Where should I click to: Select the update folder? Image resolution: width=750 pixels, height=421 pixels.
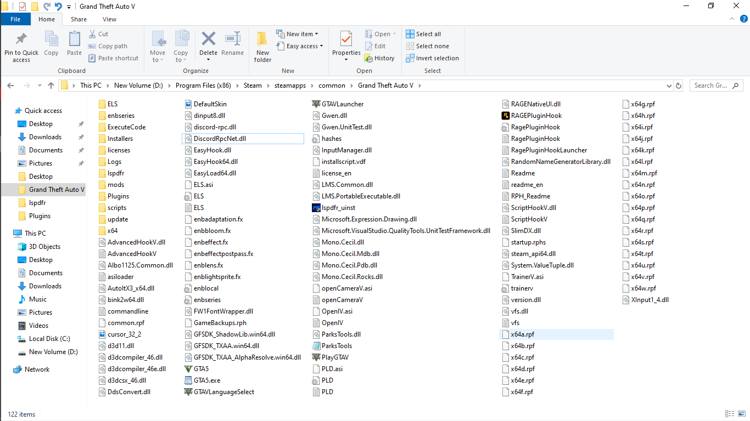113,219
